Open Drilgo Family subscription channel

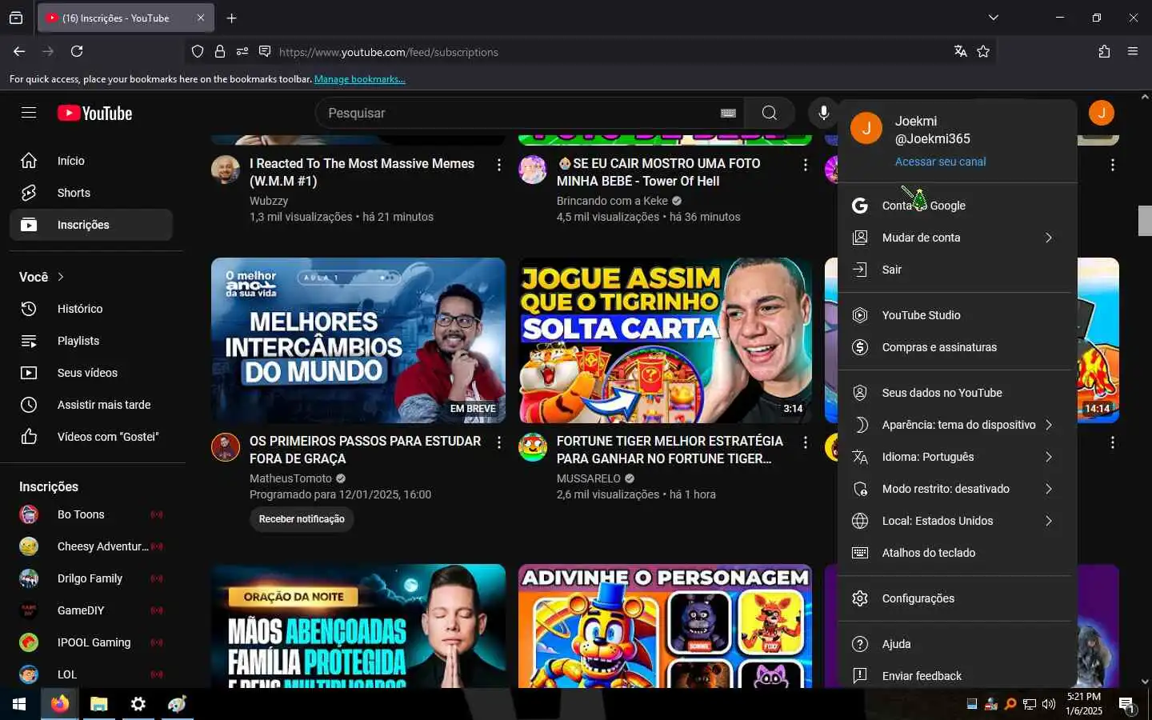(91, 578)
